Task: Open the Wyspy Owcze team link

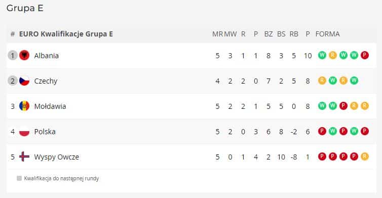Action: point(57,157)
